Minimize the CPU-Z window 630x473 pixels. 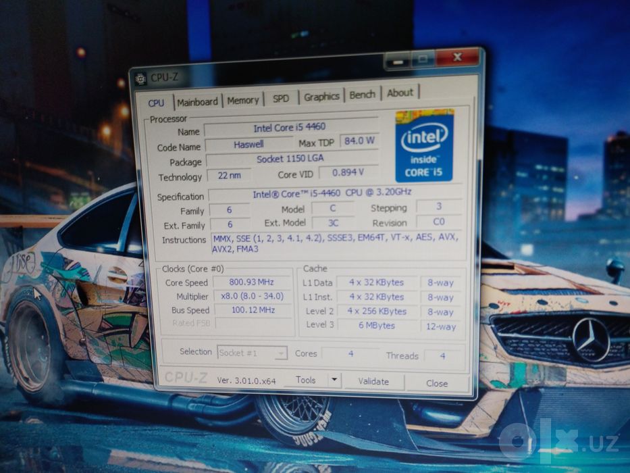(x=398, y=62)
